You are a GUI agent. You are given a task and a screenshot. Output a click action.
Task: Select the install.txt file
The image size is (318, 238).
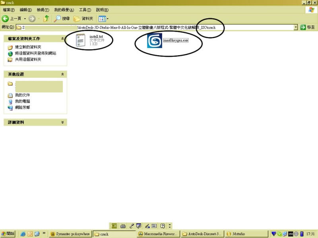(90, 40)
